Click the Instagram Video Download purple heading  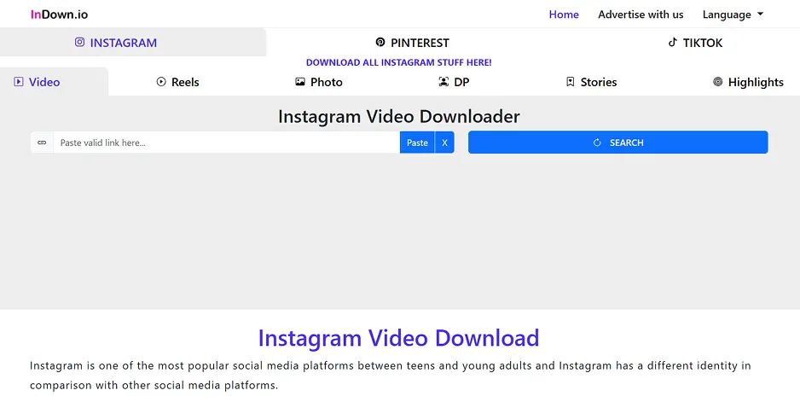coord(398,338)
